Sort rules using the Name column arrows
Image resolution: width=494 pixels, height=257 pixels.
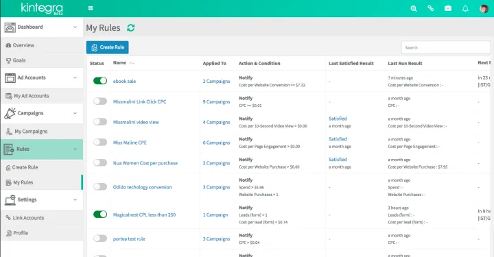[x=132, y=63]
